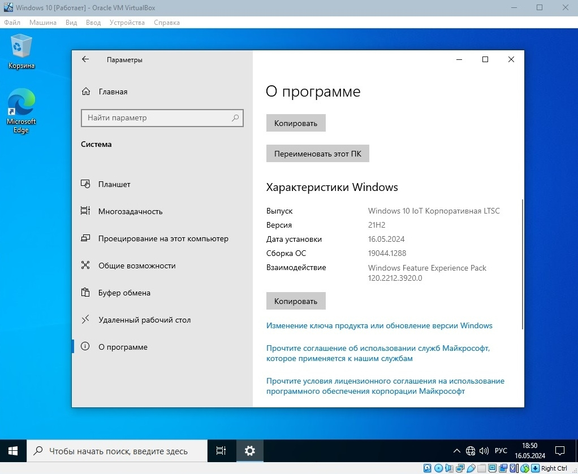Select Удаленный рабочий стол
Screen dimensions: 578x474
pyautogui.click(x=162, y=320)
